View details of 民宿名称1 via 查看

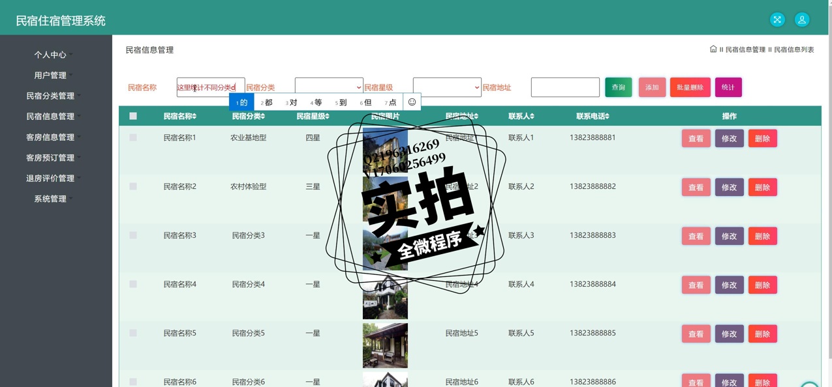point(696,138)
